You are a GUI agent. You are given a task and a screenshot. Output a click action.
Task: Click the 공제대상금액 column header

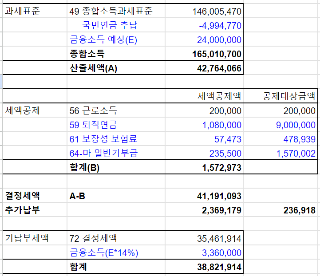(x=280, y=96)
